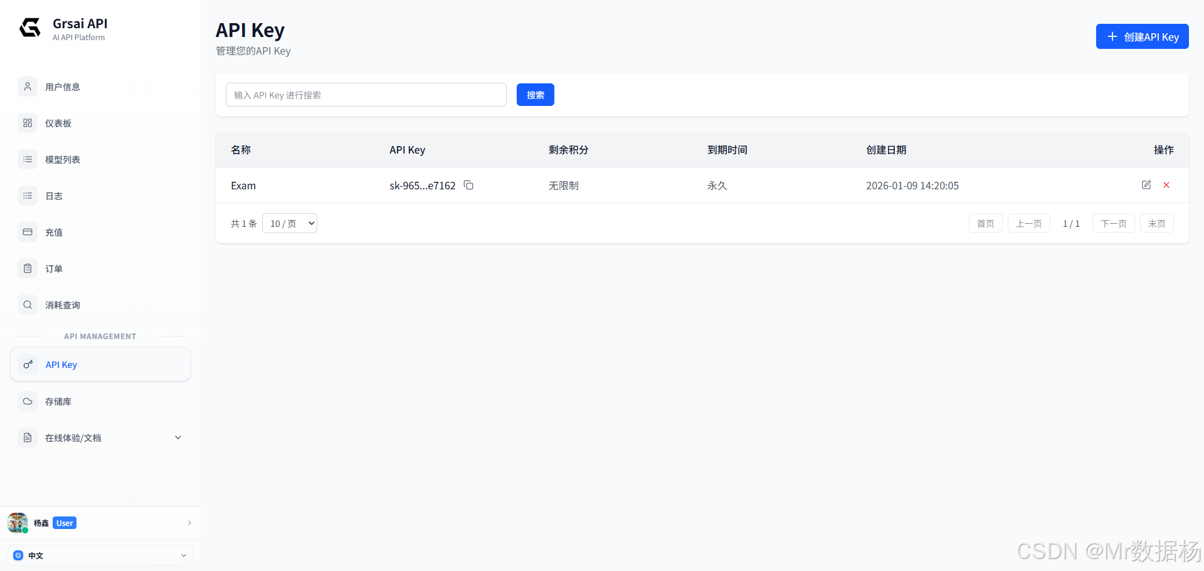Copy the sk-965...e7162 API key
The image size is (1204, 571).
(468, 185)
